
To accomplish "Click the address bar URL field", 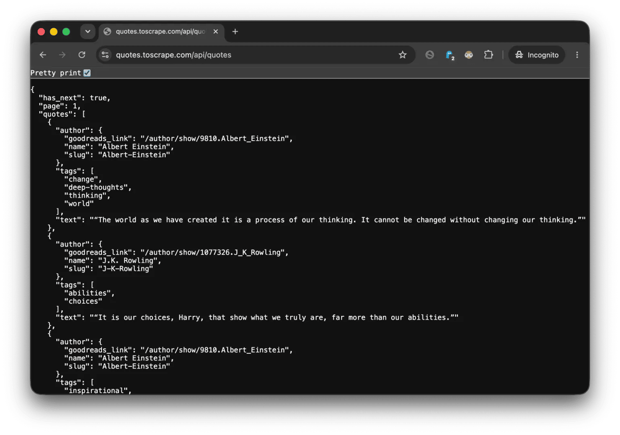I will (256, 55).
